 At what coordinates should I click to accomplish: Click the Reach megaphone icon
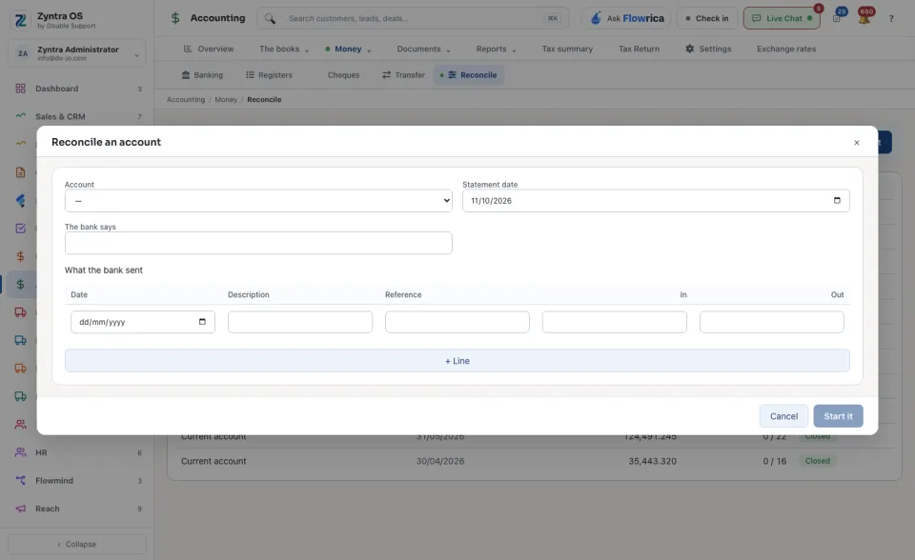coord(20,508)
